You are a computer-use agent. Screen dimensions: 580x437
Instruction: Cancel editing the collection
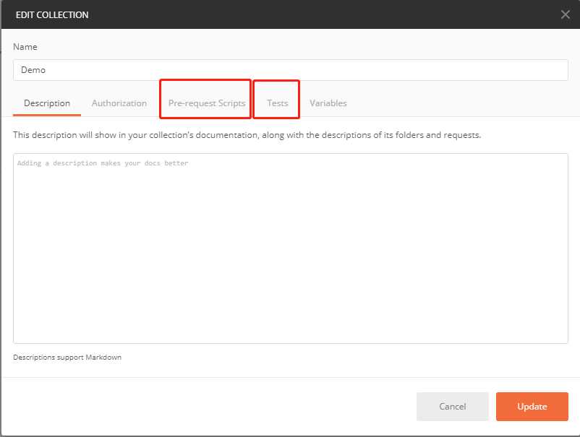[453, 407]
